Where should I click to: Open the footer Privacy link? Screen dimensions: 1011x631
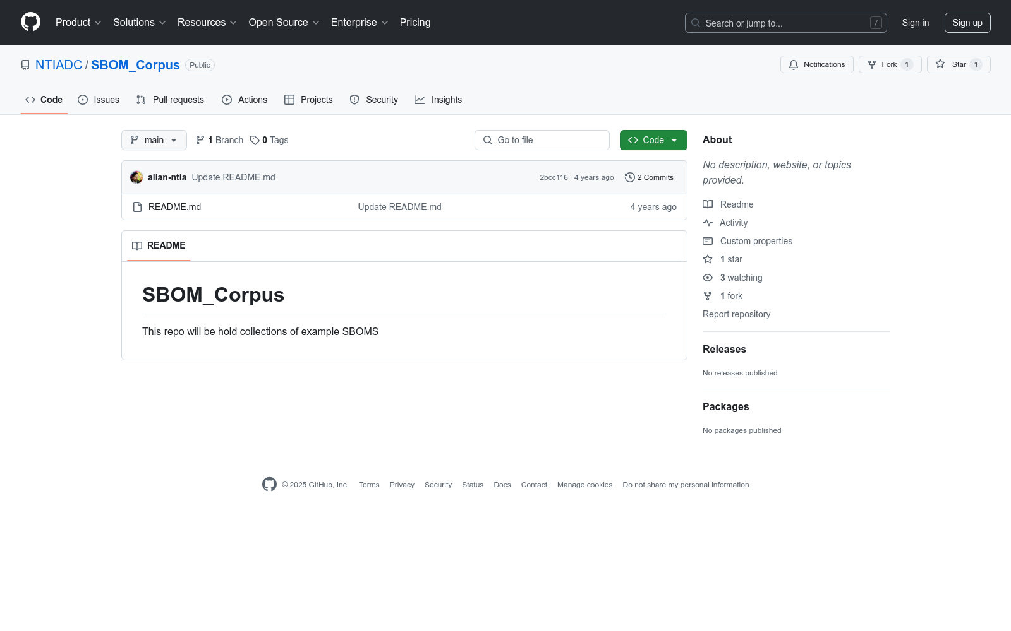coord(402,485)
